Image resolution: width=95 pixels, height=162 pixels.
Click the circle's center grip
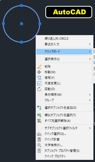click(21, 24)
